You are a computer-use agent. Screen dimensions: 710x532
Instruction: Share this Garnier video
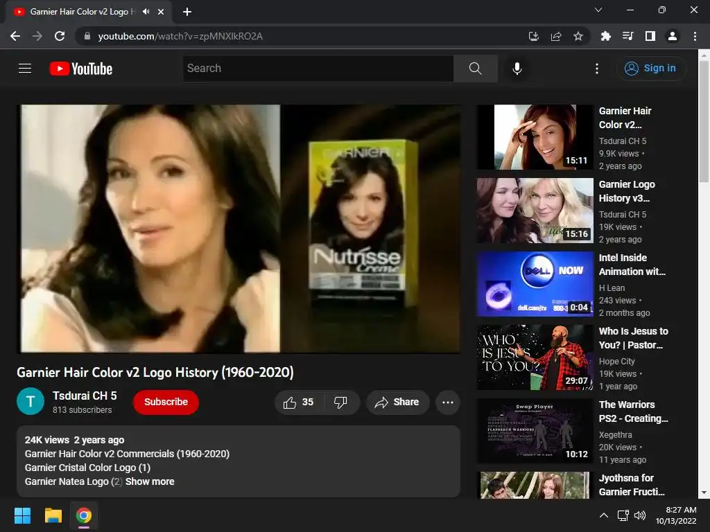pos(397,402)
